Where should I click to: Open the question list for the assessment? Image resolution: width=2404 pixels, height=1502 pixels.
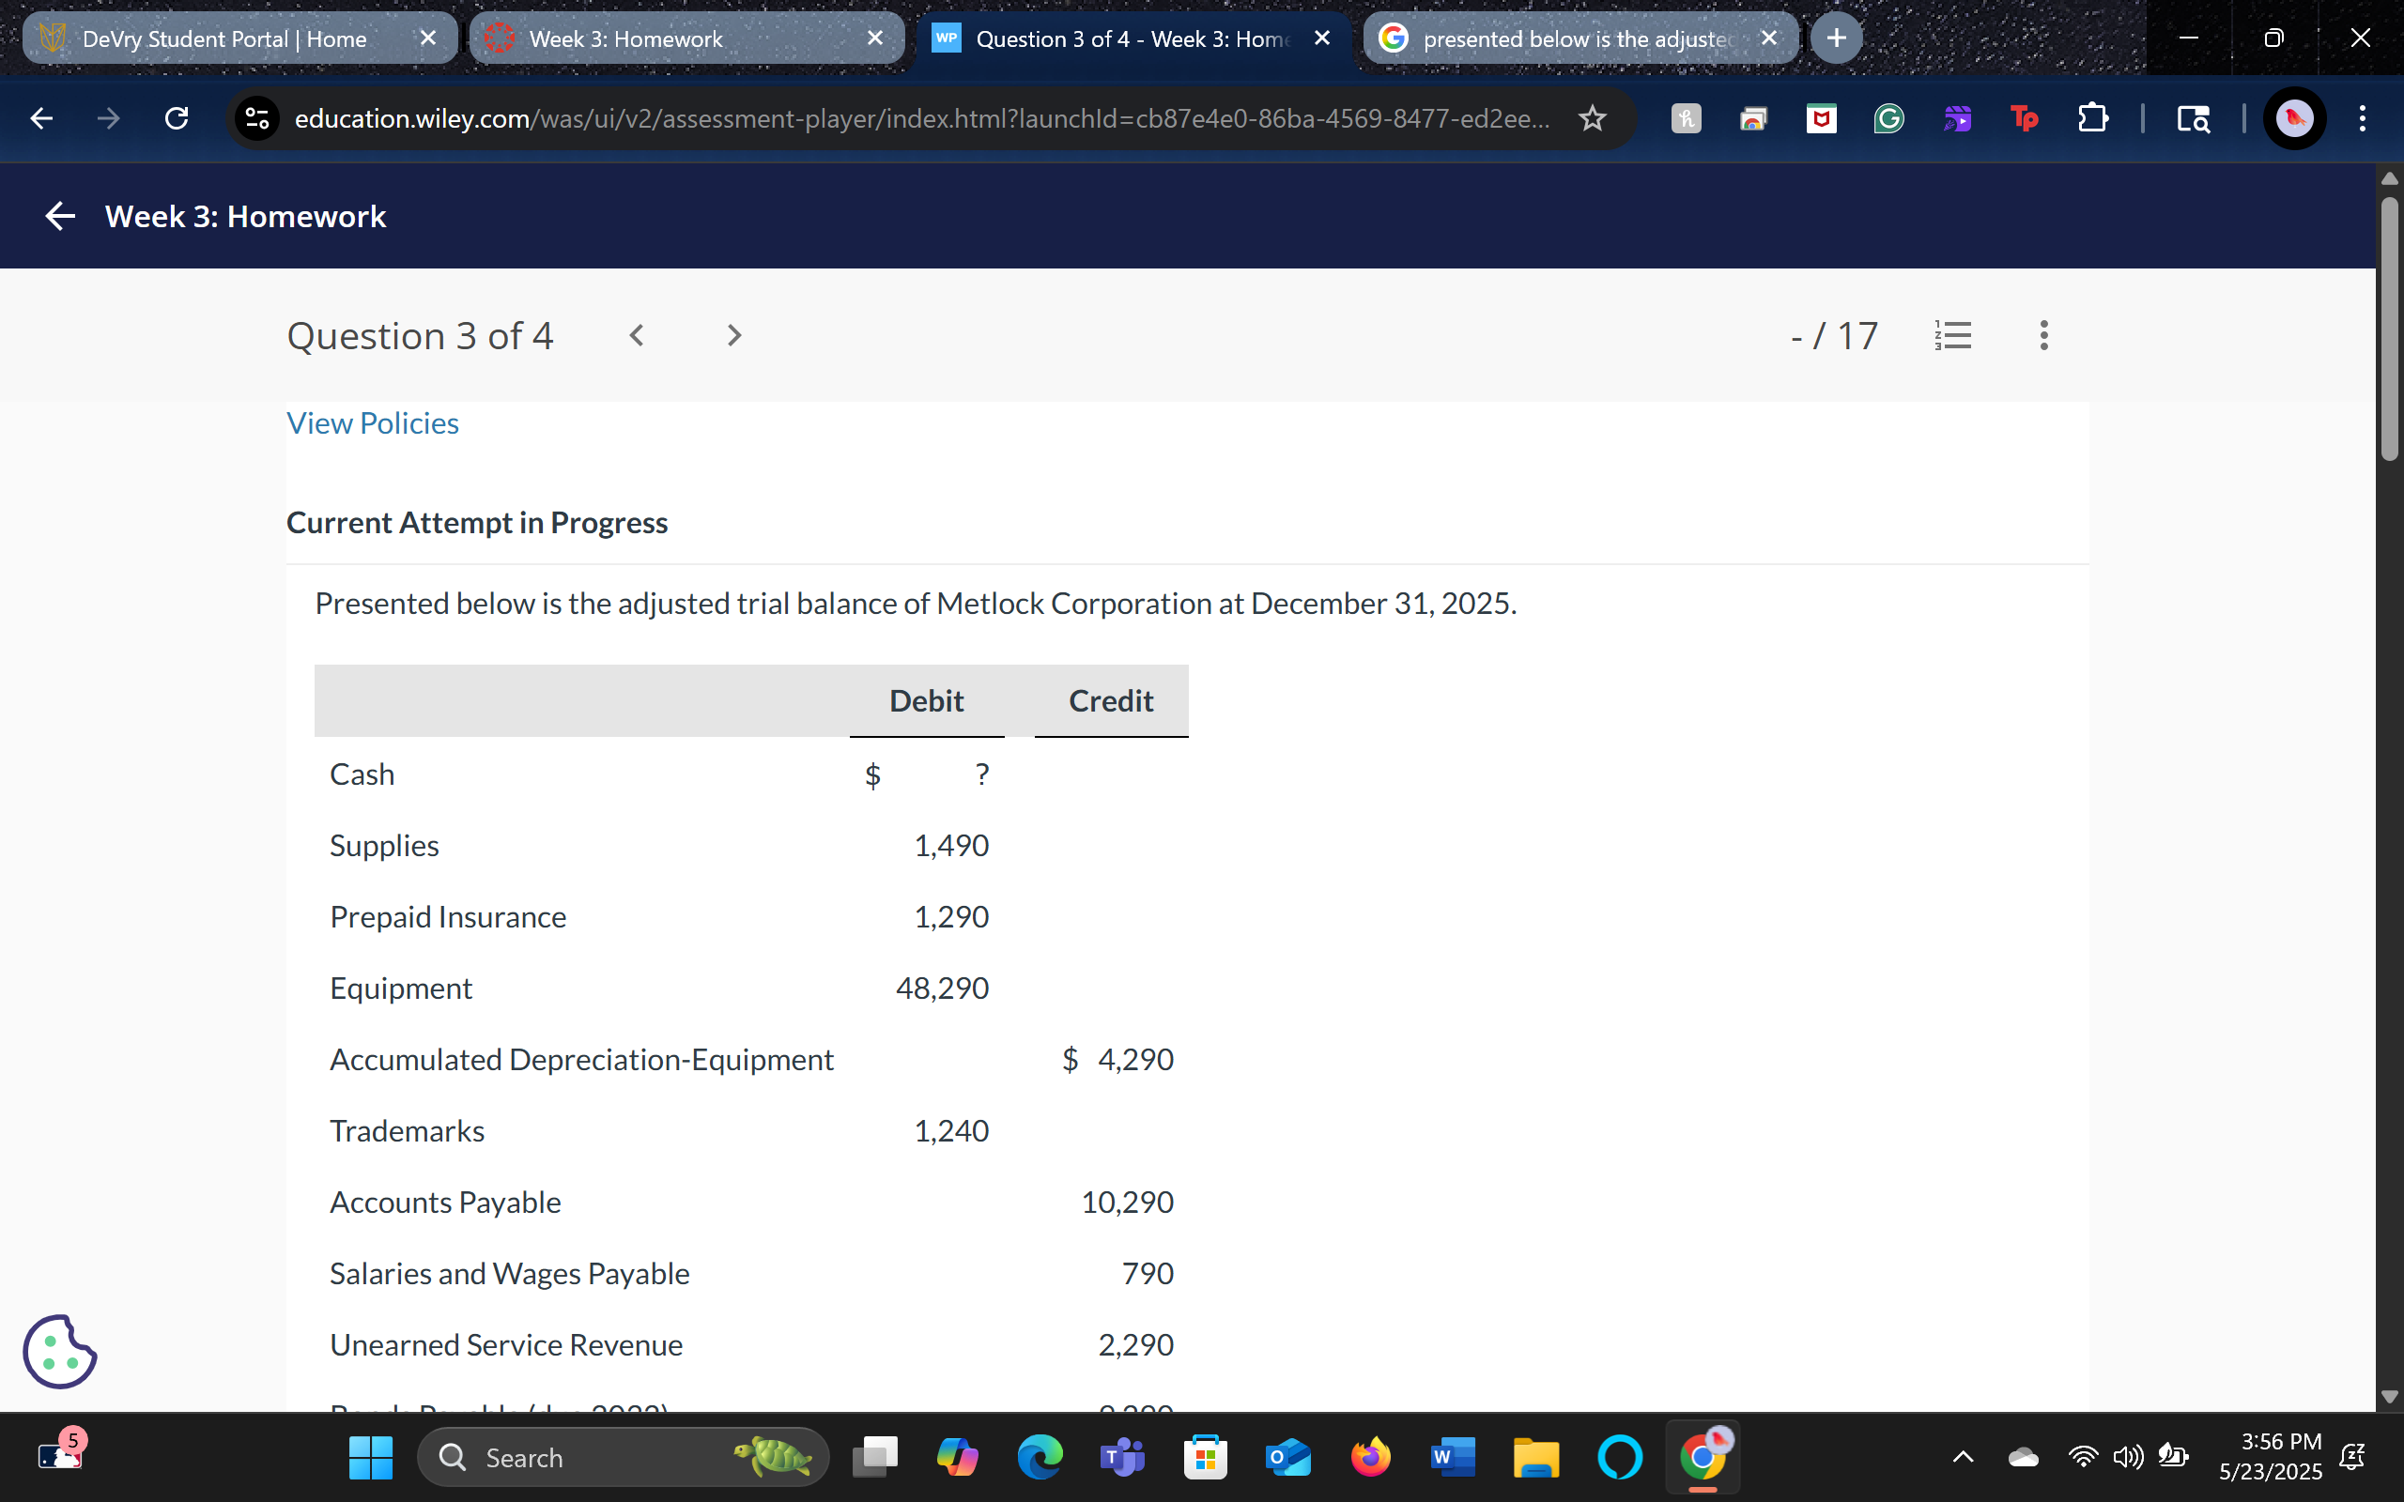(1953, 335)
